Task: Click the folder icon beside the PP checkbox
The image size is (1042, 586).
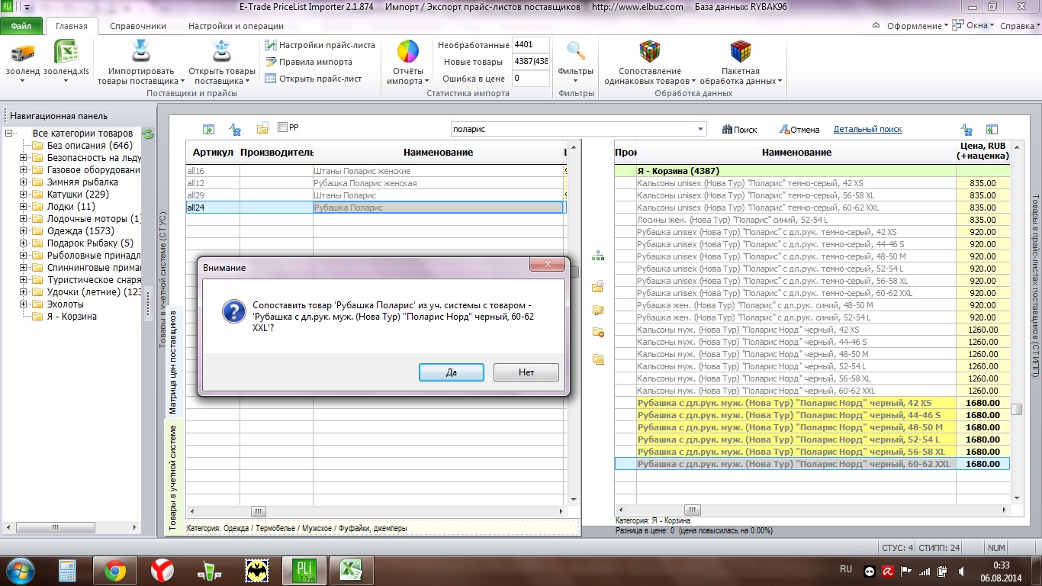Action: [x=263, y=128]
